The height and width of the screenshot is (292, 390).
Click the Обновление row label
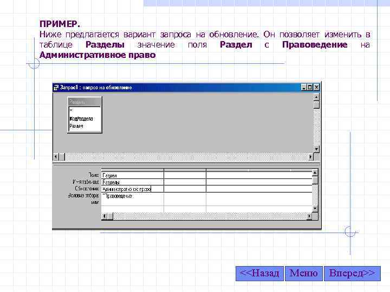(87, 189)
